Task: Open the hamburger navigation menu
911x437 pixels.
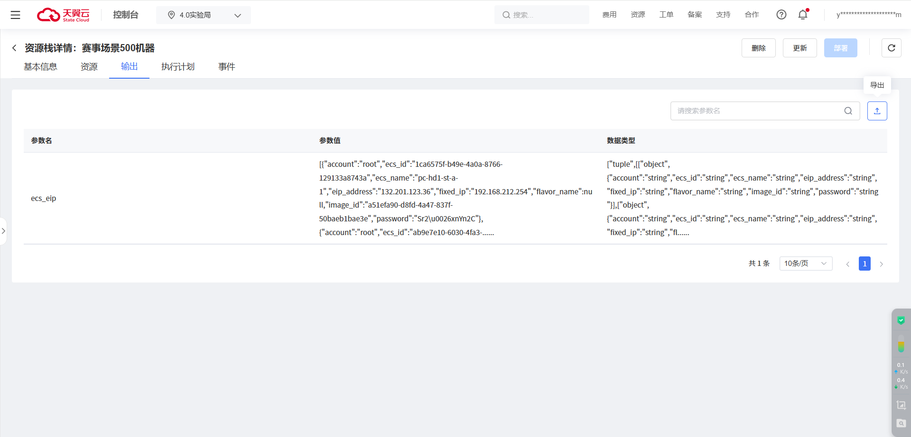Action: [16, 15]
